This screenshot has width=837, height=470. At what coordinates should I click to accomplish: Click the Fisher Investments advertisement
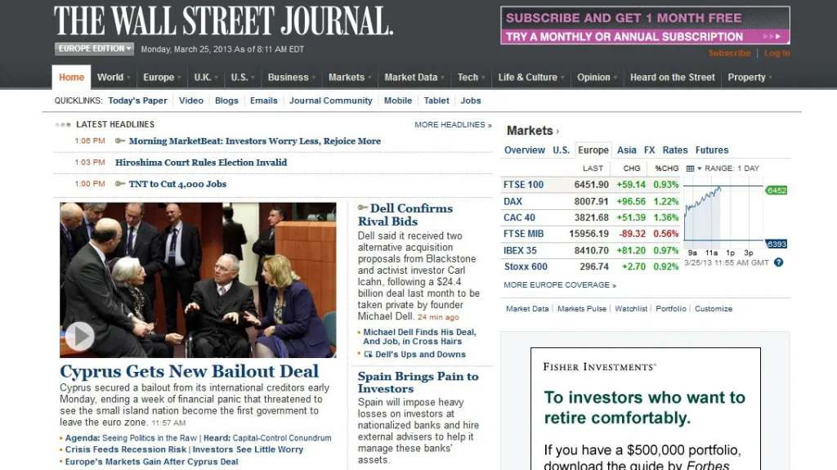coord(646,409)
